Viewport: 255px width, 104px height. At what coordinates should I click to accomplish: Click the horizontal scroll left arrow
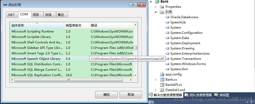[x=12, y=80]
